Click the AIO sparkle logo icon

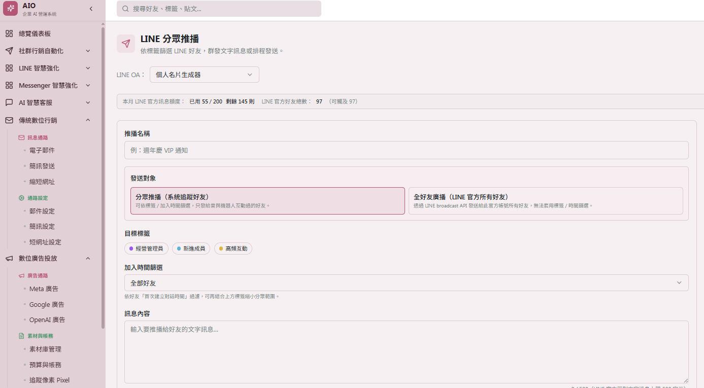click(x=11, y=9)
